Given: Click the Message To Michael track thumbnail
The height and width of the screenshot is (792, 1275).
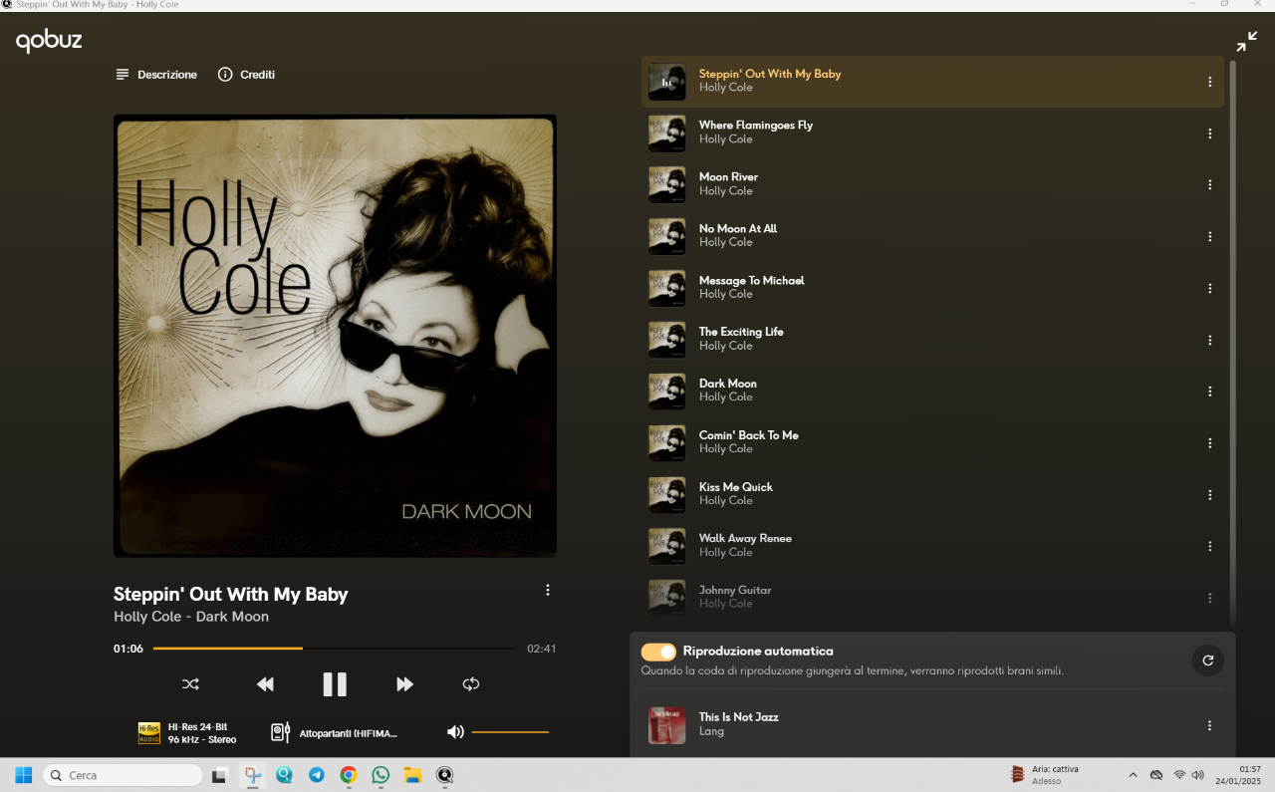Looking at the screenshot, I should [x=667, y=289].
